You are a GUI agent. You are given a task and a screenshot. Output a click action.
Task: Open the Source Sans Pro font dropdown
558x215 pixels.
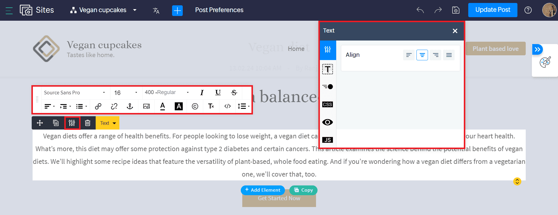pyautogui.click(x=74, y=93)
